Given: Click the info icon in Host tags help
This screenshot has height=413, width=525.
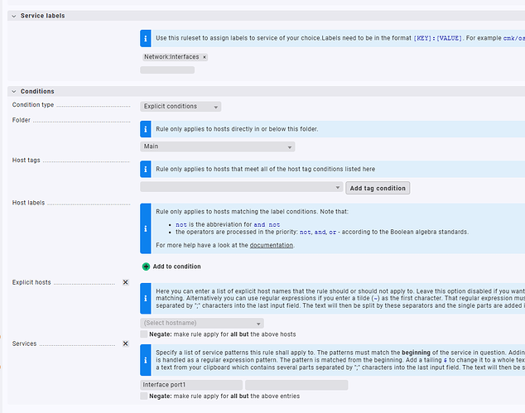Looking at the screenshot, I should point(147,169).
